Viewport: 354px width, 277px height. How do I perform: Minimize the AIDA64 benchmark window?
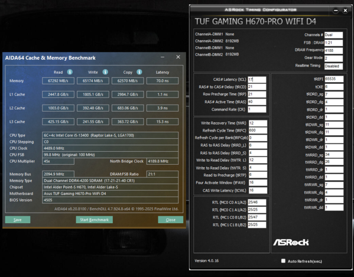coord(163,57)
